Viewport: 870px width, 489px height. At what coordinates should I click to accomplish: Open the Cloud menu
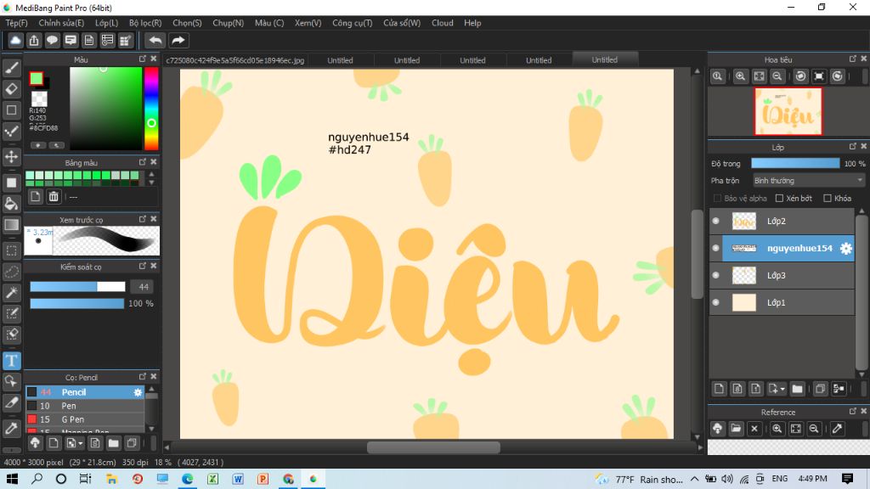click(442, 23)
